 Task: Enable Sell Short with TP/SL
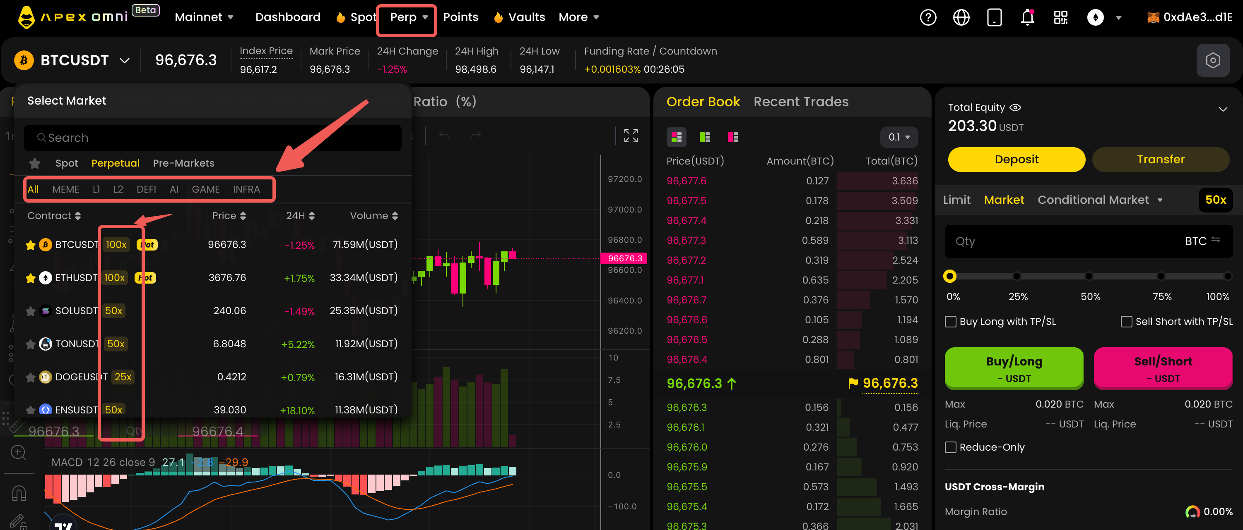coord(1126,321)
